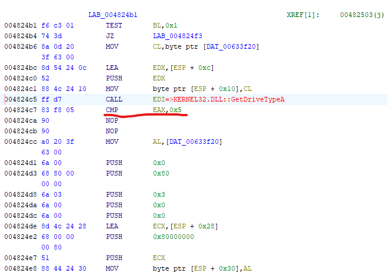Click the address 004824b1
The image size is (387, 273).
tap(19, 25)
